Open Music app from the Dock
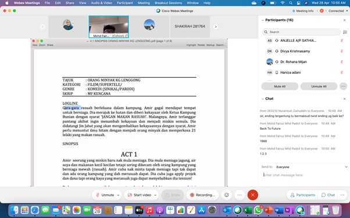Image resolution: width=350 pixels, height=218 pixels. coord(149,210)
